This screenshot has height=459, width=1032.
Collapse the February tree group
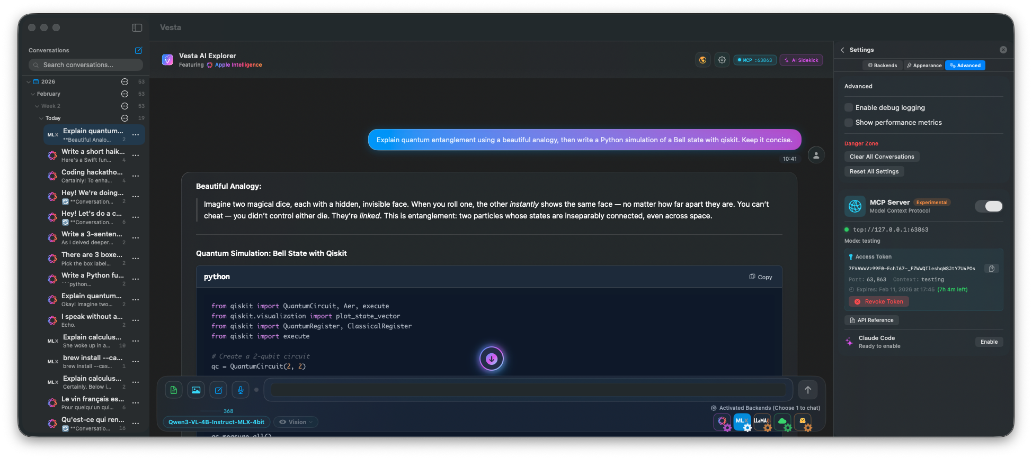[33, 94]
